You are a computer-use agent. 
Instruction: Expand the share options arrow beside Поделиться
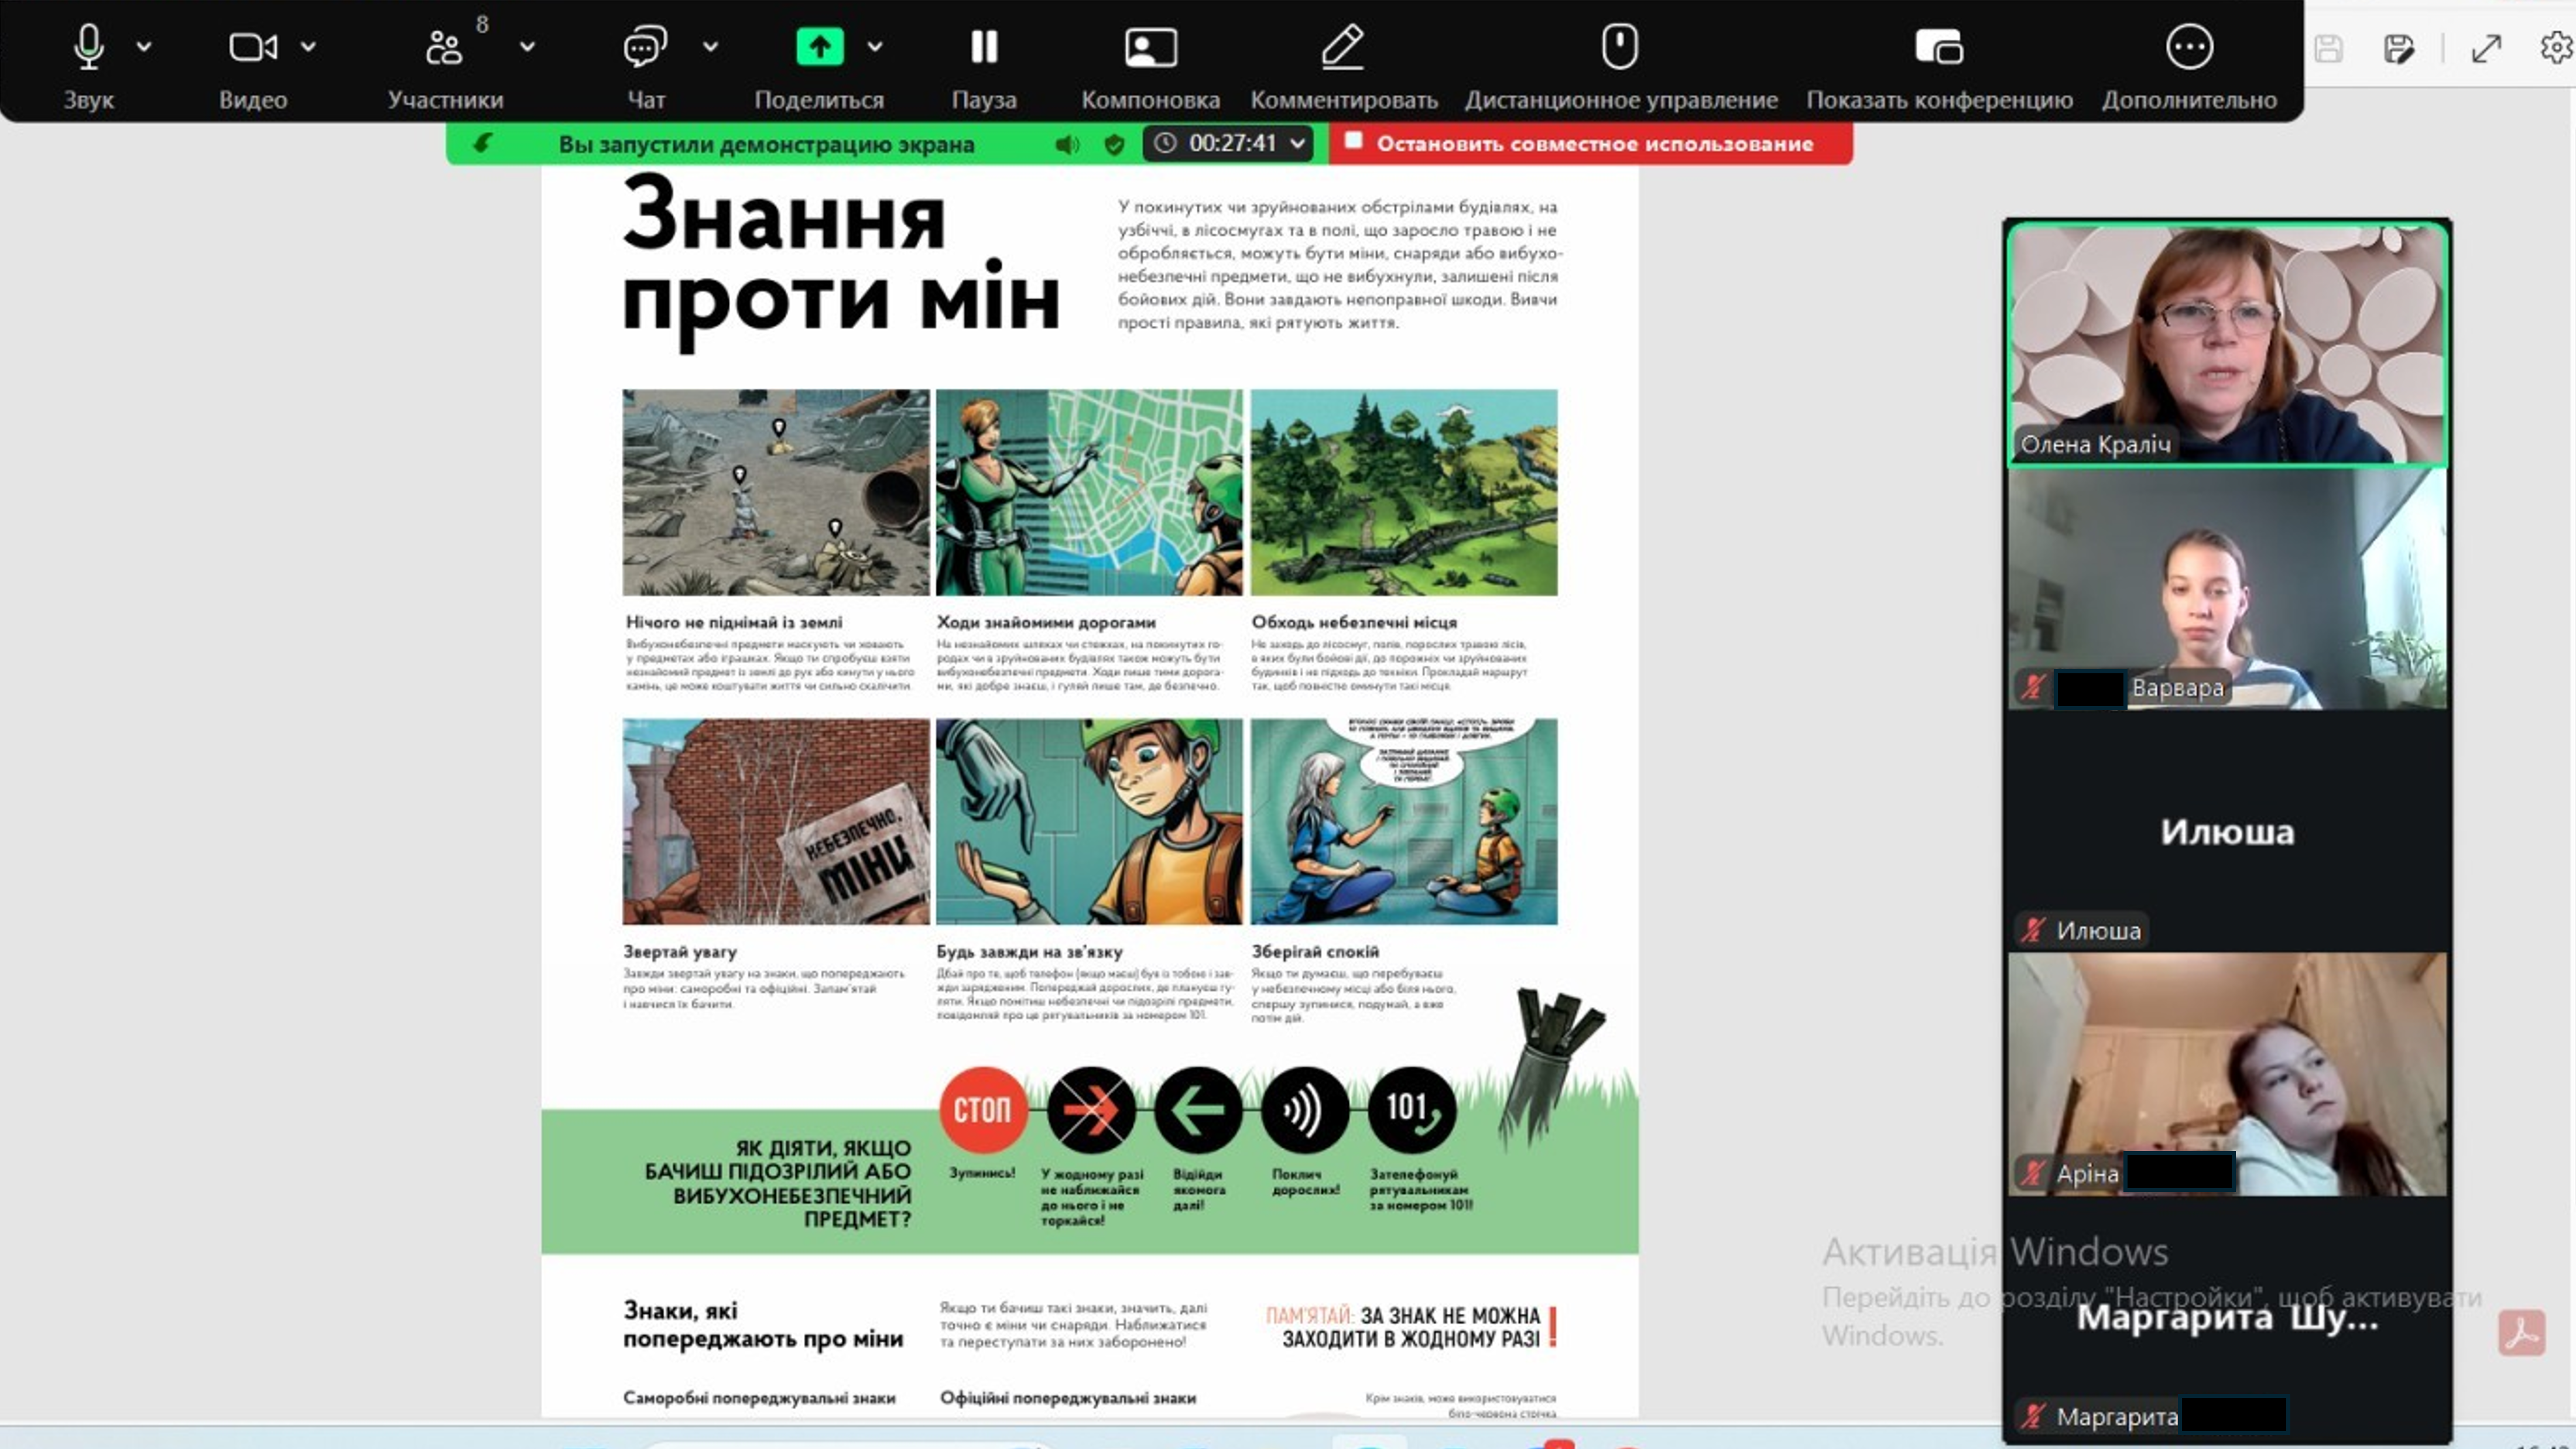tap(875, 46)
